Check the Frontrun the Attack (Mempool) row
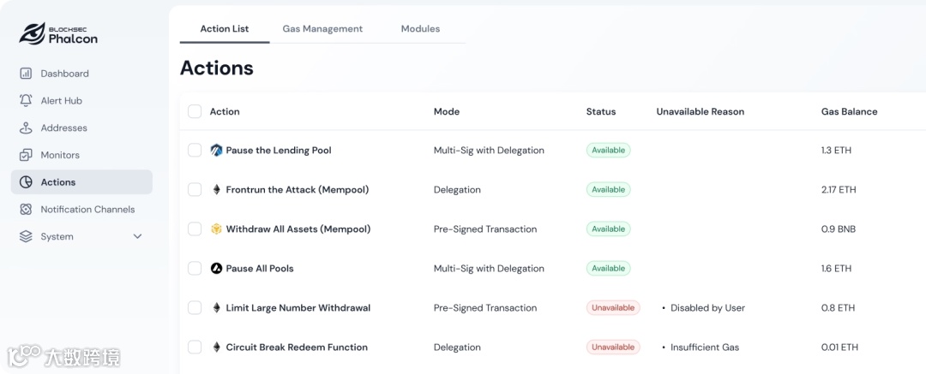Image resolution: width=926 pixels, height=374 pixels. (195, 190)
